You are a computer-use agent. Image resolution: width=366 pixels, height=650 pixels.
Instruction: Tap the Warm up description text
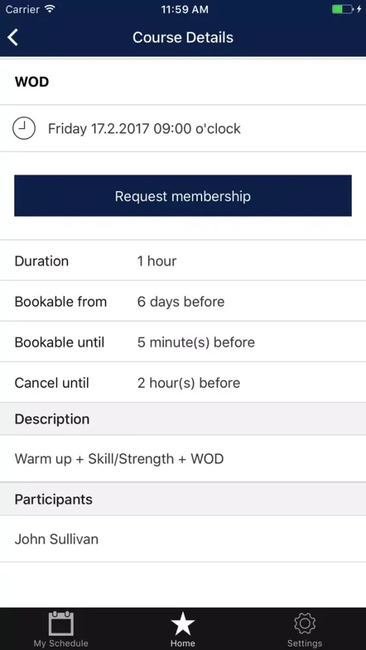(120, 459)
